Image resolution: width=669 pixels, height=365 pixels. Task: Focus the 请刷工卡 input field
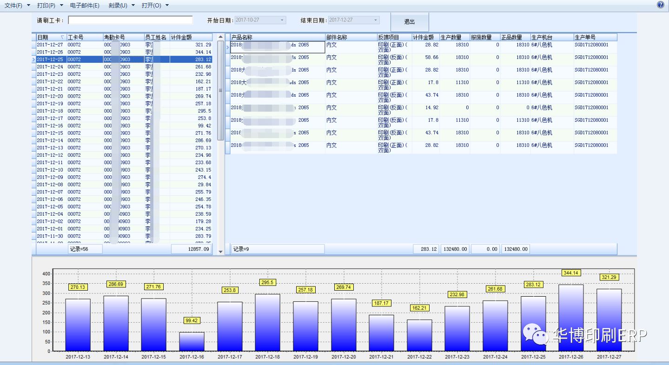pos(130,20)
